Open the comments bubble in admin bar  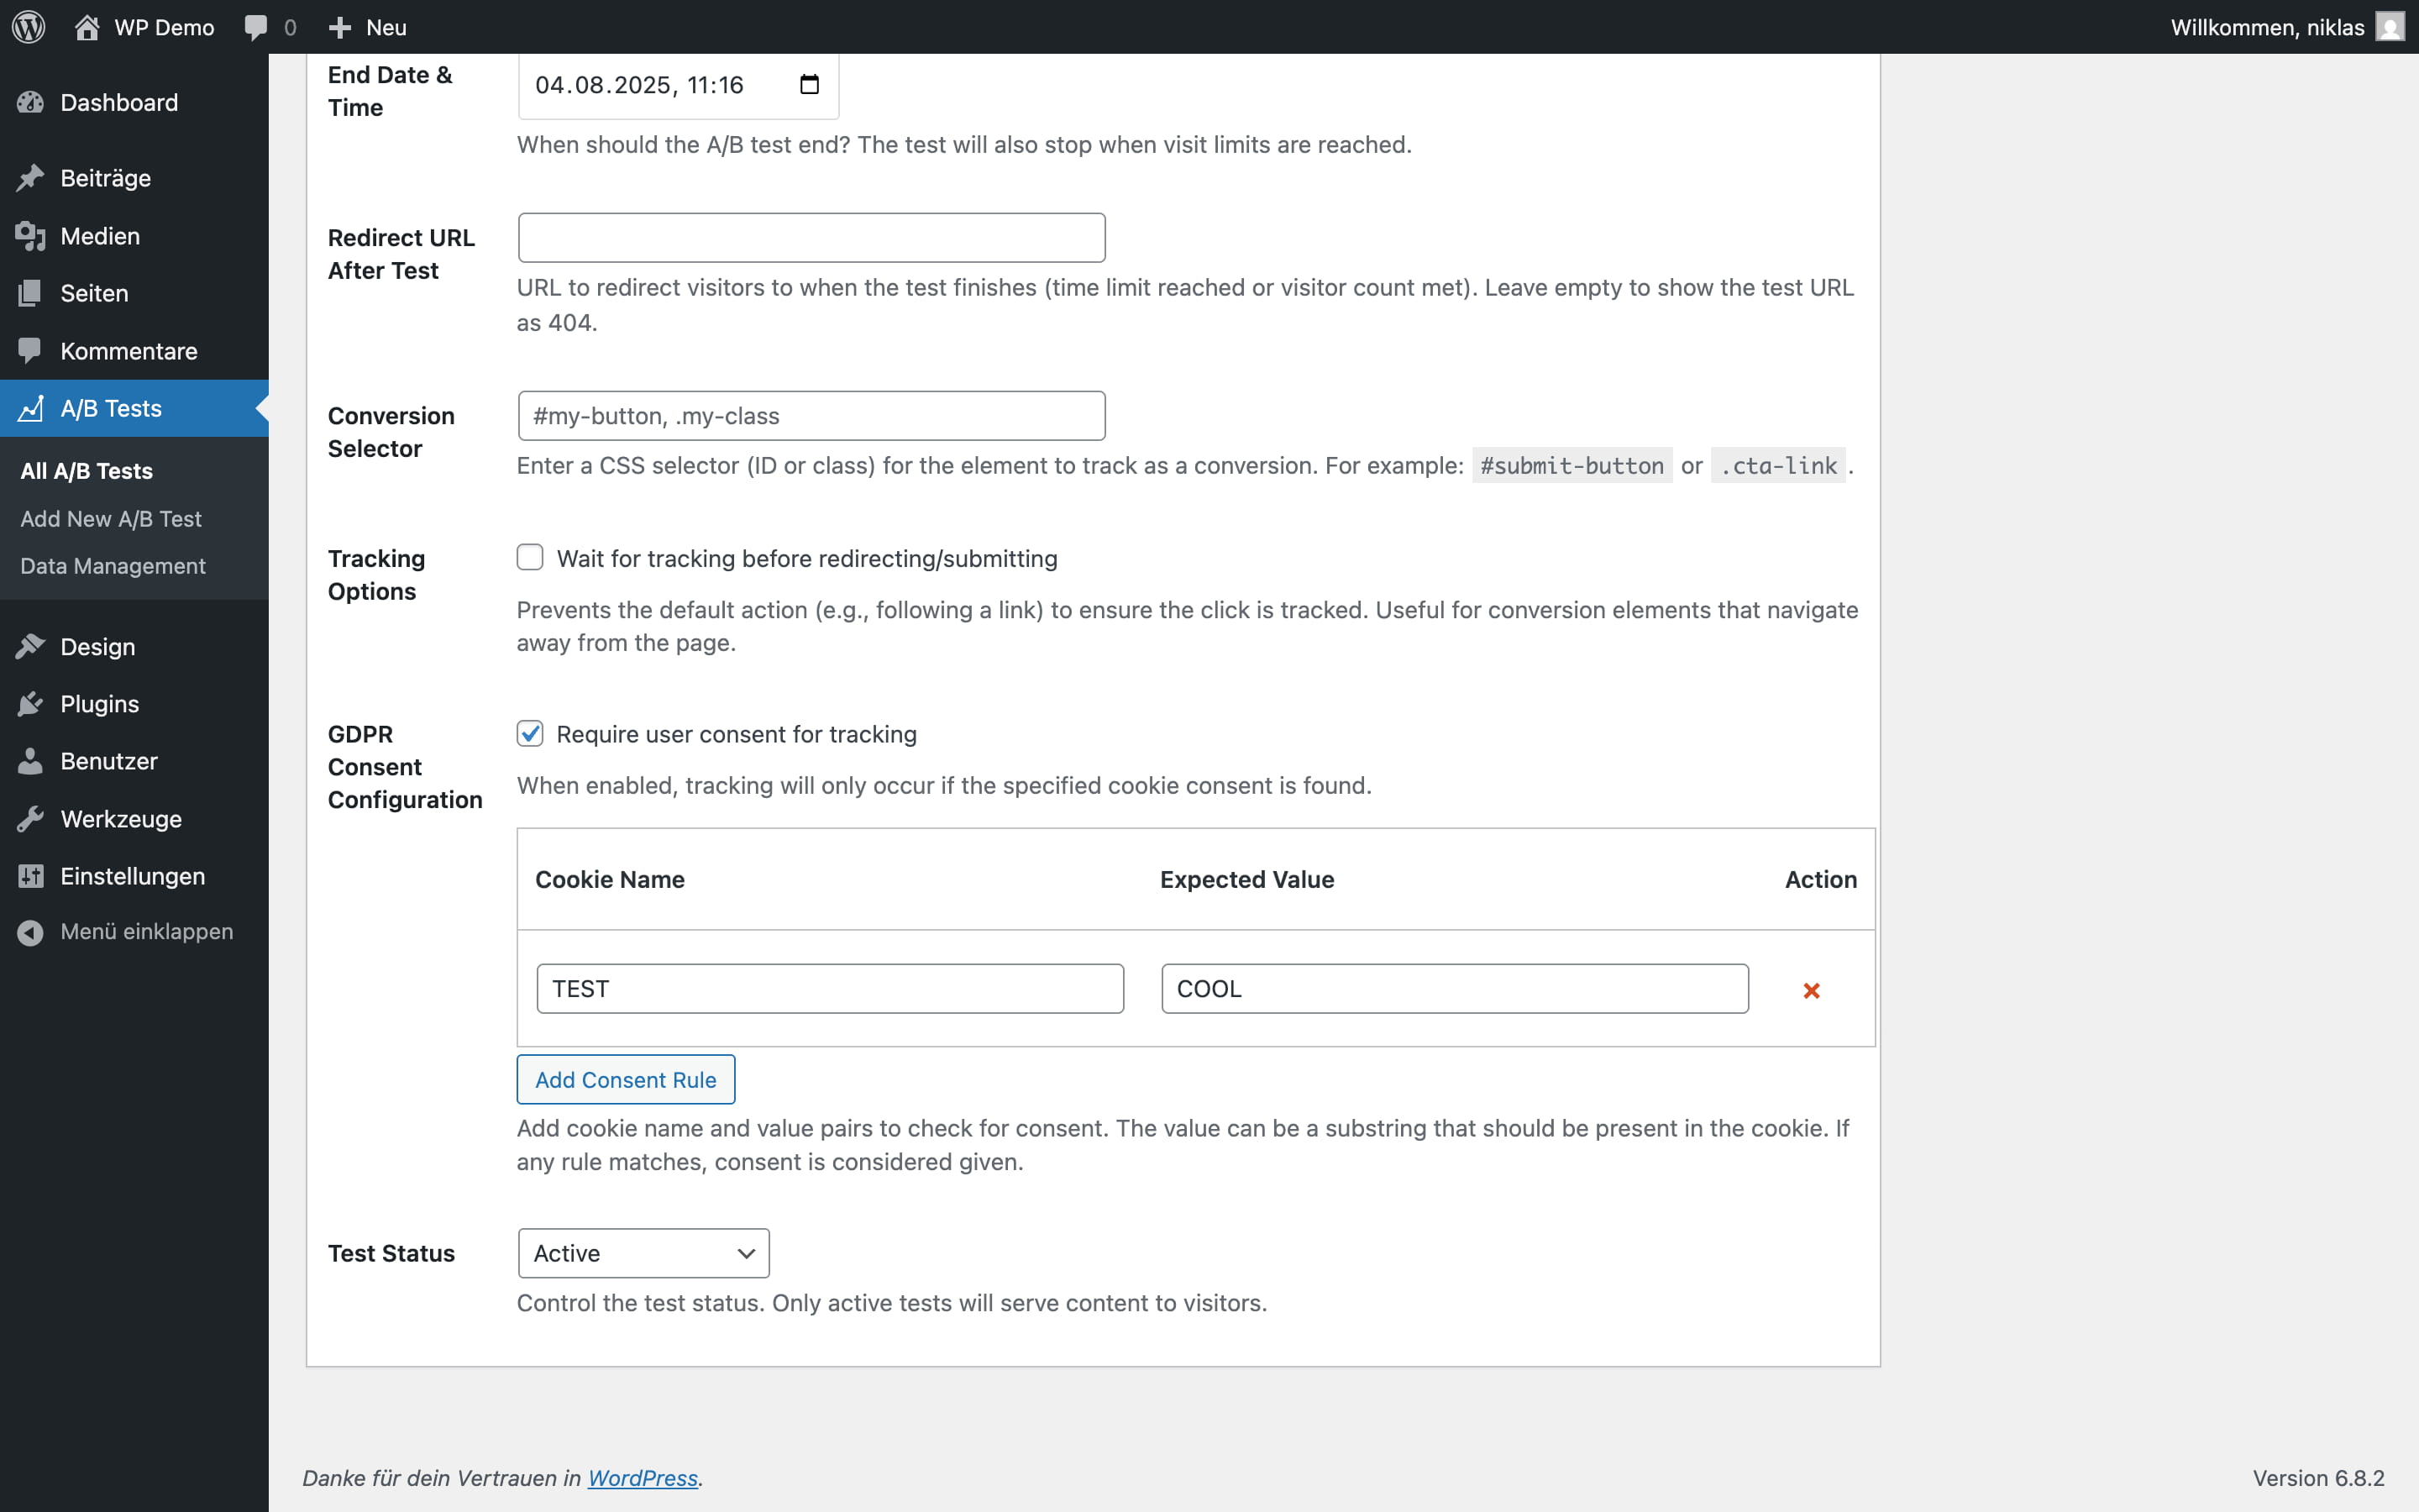257,27
